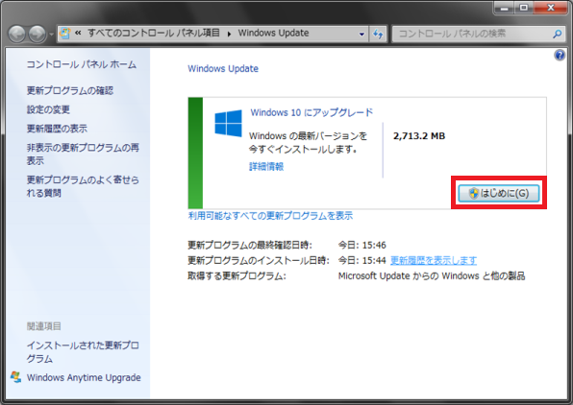Click the Windows Anytime Upgrade flag icon

pyautogui.click(x=15, y=377)
